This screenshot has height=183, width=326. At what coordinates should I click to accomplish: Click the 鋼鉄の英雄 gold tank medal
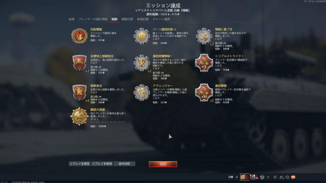(79, 116)
